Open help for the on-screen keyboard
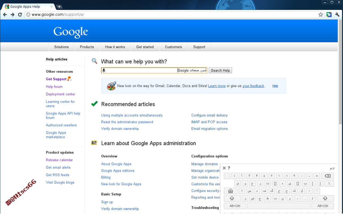The image size is (343, 214). click(229, 168)
